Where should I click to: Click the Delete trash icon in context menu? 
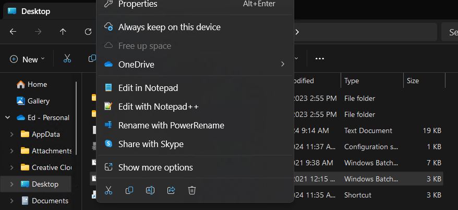pyautogui.click(x=191, y=190)
